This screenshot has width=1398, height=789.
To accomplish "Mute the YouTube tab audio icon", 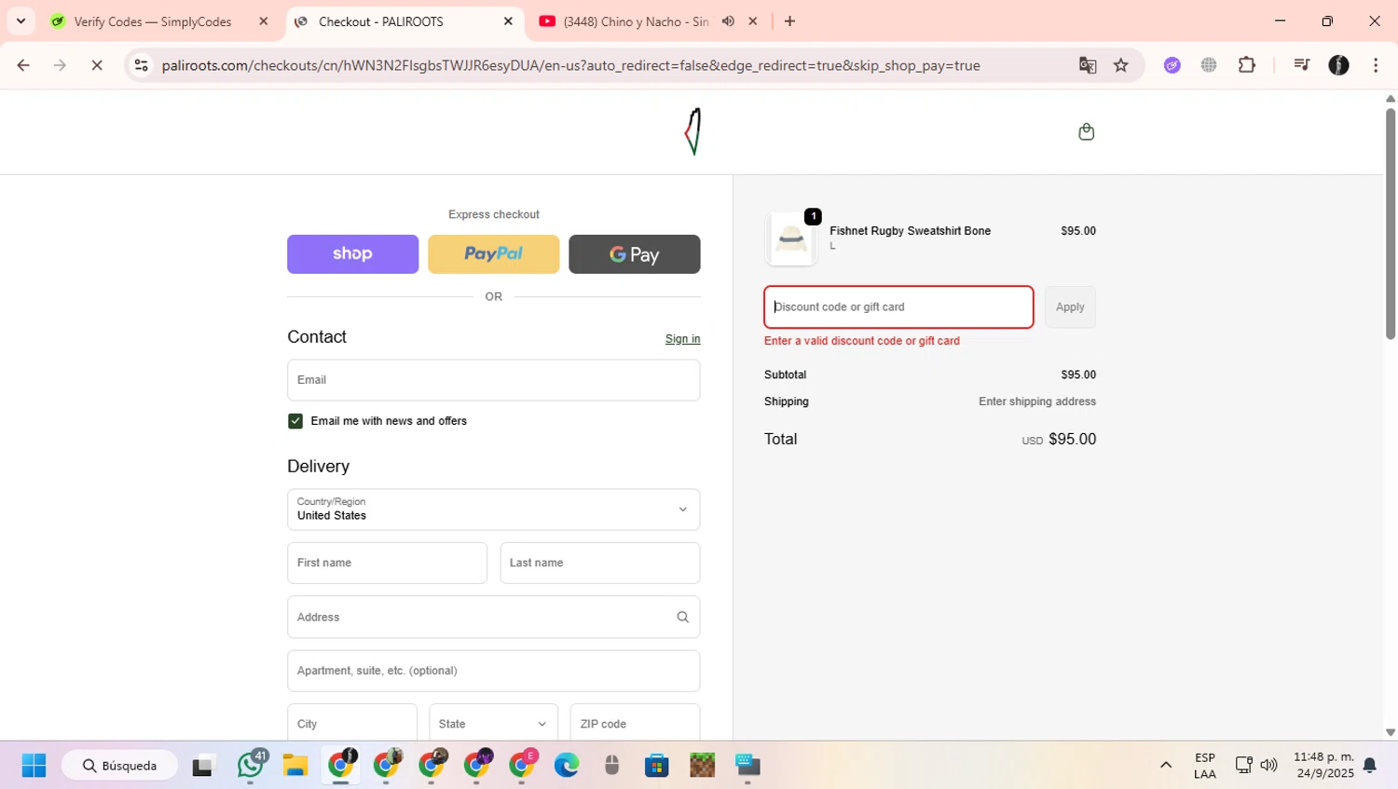I will 728,21.
